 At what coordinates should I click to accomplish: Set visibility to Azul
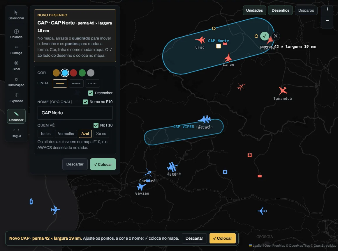click(85, 133)
